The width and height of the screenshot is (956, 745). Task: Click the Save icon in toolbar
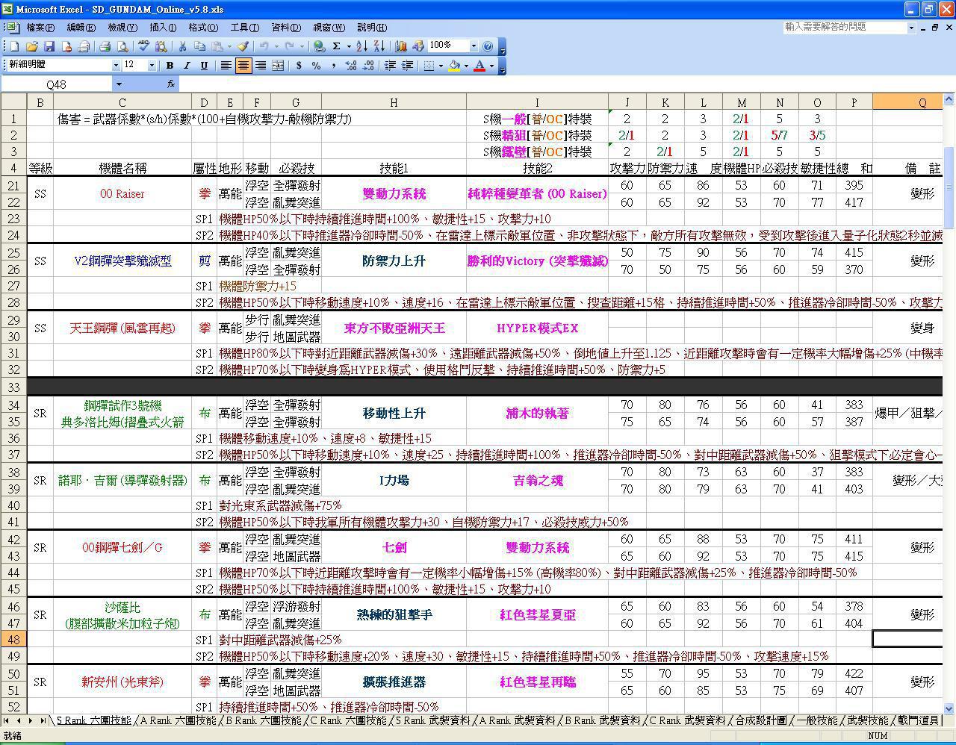click(49, 46)
